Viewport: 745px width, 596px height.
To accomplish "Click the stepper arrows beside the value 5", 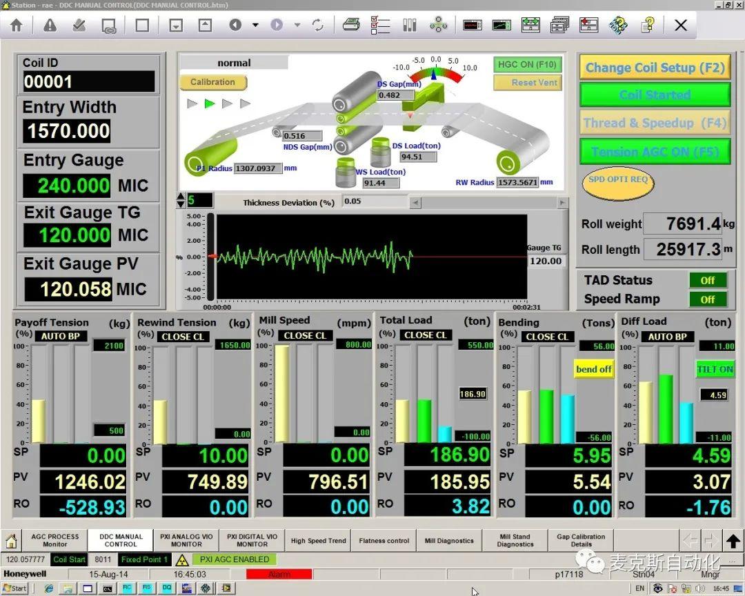I will pyautogui.click(x=181, y=201).
